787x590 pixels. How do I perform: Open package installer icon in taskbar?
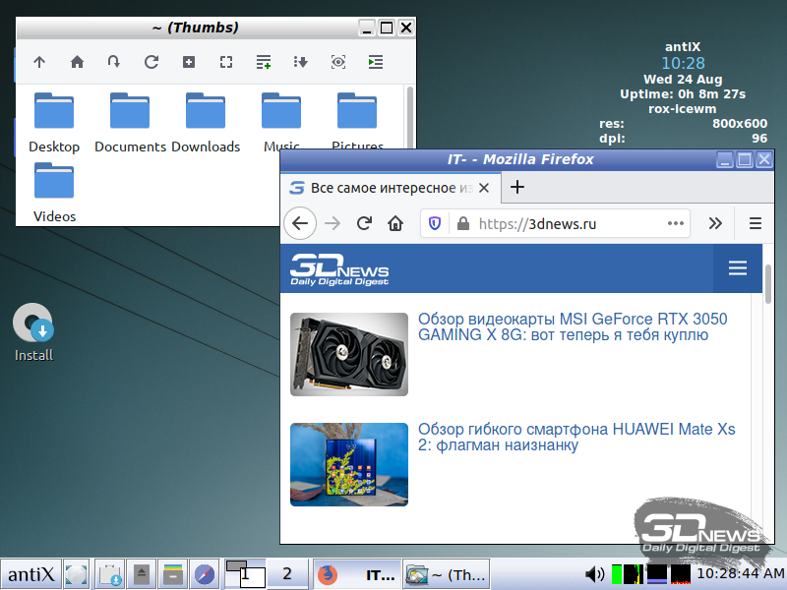tap(110, 574)
